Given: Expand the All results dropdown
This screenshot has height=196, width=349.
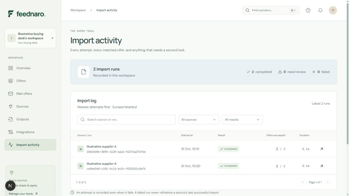Looking at the screenshot, I should [x=242, y=120].
